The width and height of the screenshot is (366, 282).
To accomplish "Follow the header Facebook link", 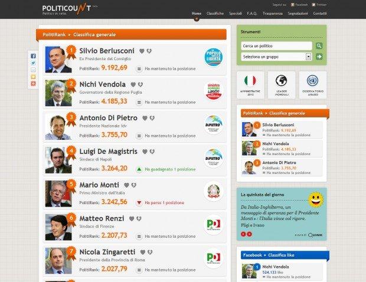I will [299, 5].
